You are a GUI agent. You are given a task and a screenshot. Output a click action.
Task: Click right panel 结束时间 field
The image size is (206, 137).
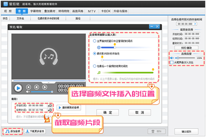point(192,39)
